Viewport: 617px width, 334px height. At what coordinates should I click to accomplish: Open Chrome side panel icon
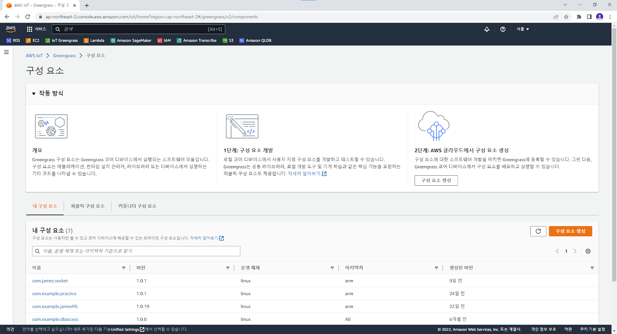click(x=589, y=17)
